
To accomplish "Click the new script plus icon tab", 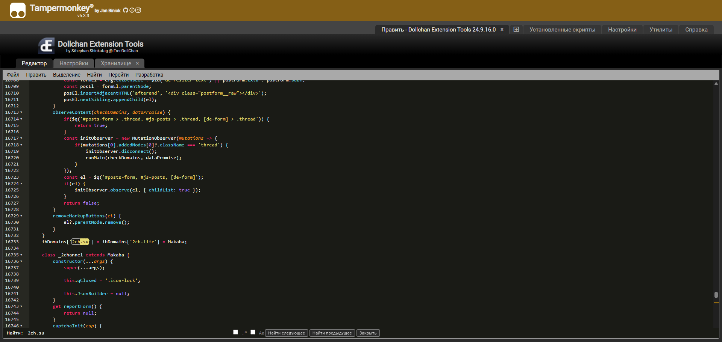I will [x=516, y=29].
